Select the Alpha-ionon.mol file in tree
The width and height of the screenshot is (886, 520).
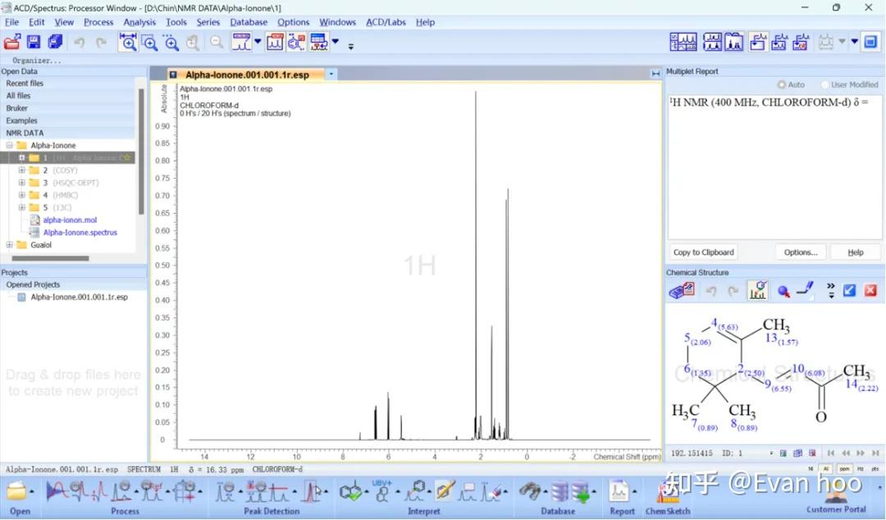point(70,219)
